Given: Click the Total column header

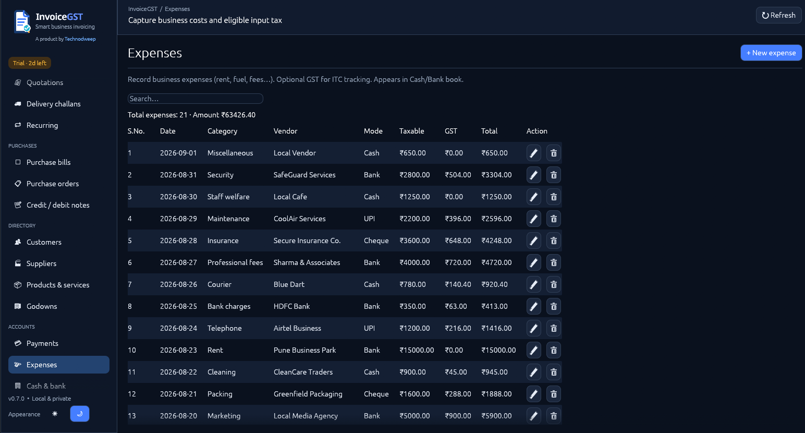Looking at the screenshot, I should click(x=489, y=131).
